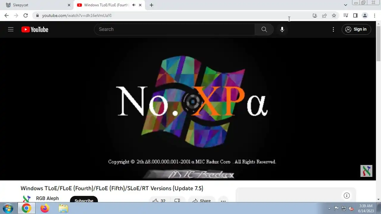This screenshot has height=214, width=381.
Task: Open YouTube settings three-dot menu
Action: tap(333, 29)
